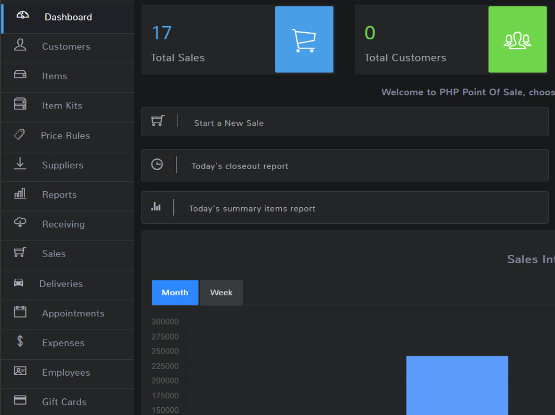Click the 17 sales count

(162, 33)
